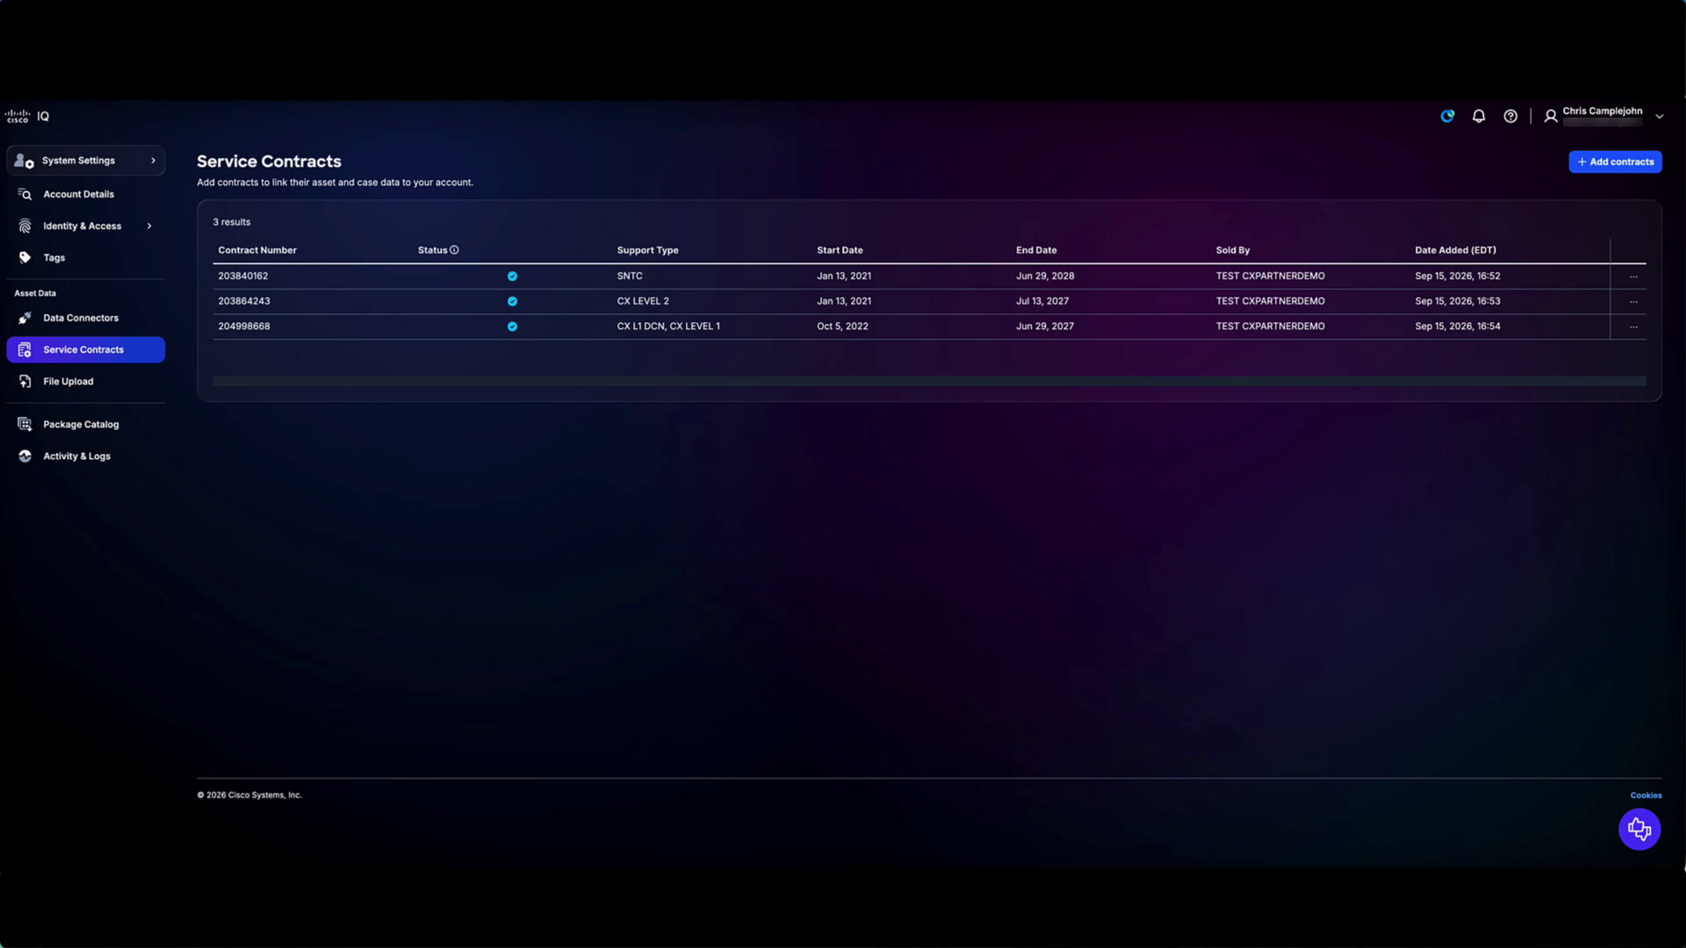Click Sort by Support Type header

[648, 250]
